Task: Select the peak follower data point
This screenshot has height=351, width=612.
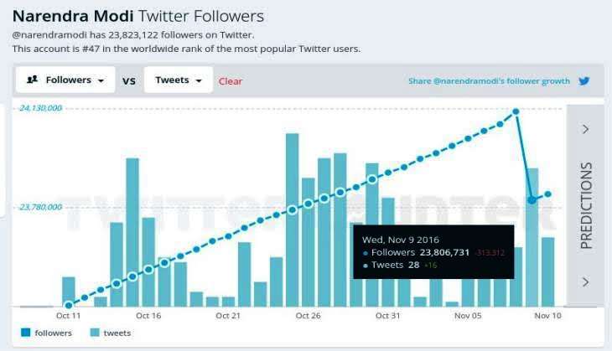Action: click(516, 111)
